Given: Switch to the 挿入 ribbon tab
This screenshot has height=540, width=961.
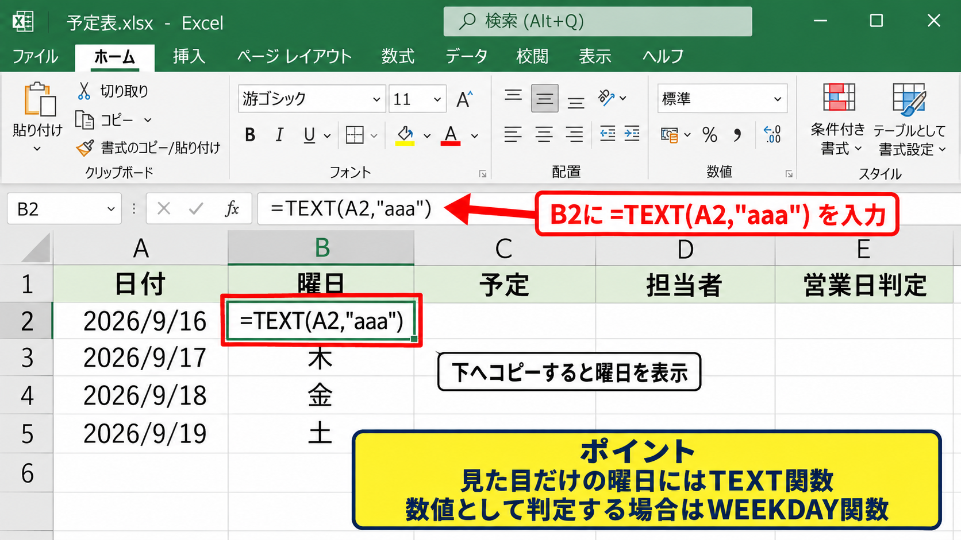Looking at the screenshot, I should point(189,56).
